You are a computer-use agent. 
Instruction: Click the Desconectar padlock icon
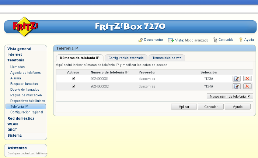[140, 40]
